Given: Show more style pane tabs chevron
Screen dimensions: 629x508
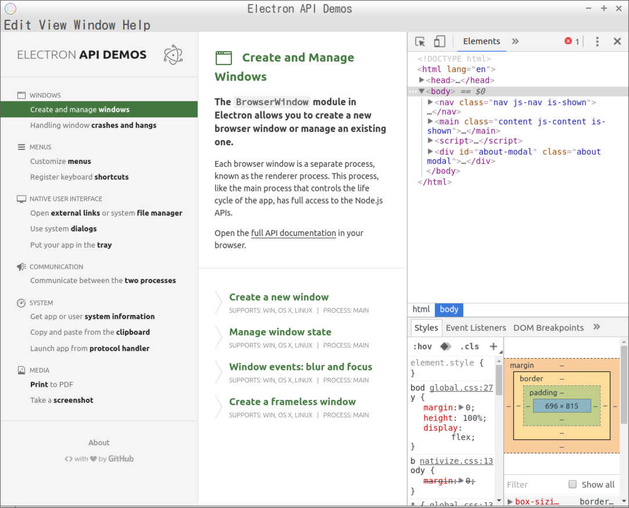Looking at the screenshot, I should (x=596, y=327).
